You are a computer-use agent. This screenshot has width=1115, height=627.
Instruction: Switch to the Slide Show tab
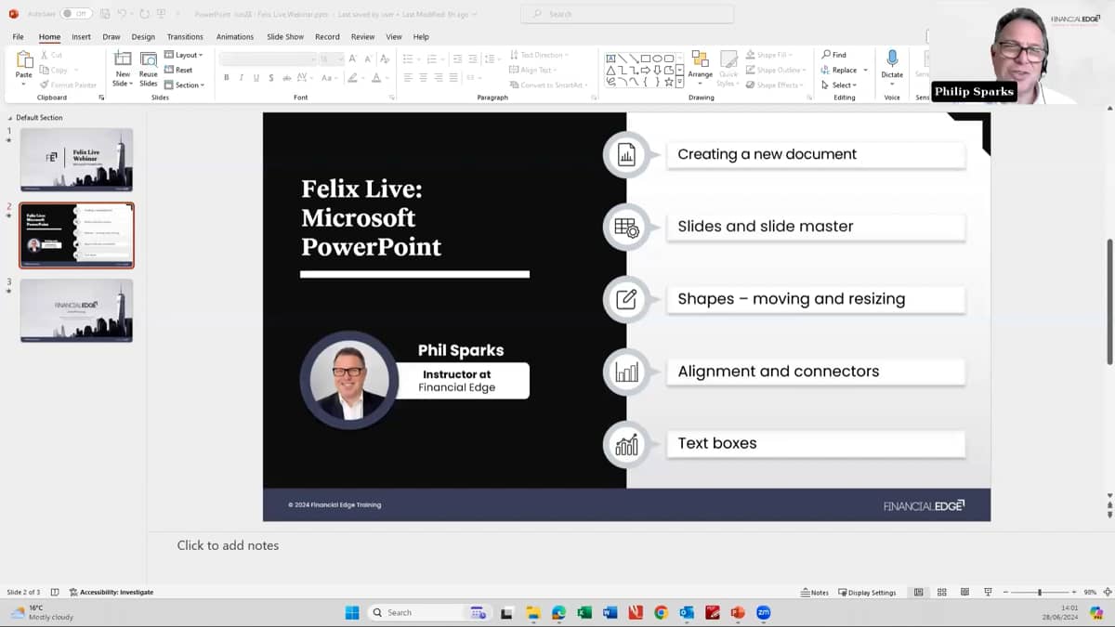pyautogui.click(x=285, y=37)
